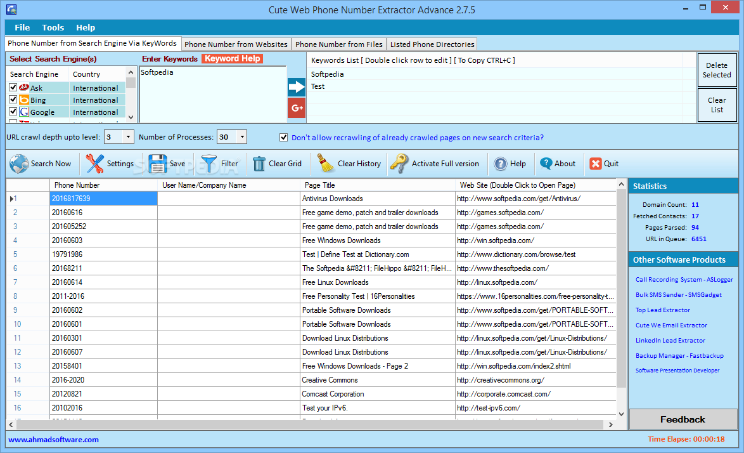Click the Clear Grid trash icon
The height and width of the screenshot is (453, 744).
pos(259,164)
